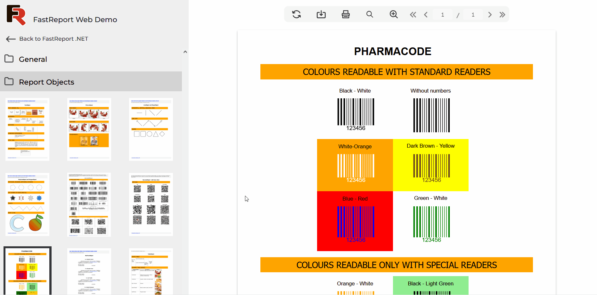Click the sidebar scroll up arrow

click(185, 52)
